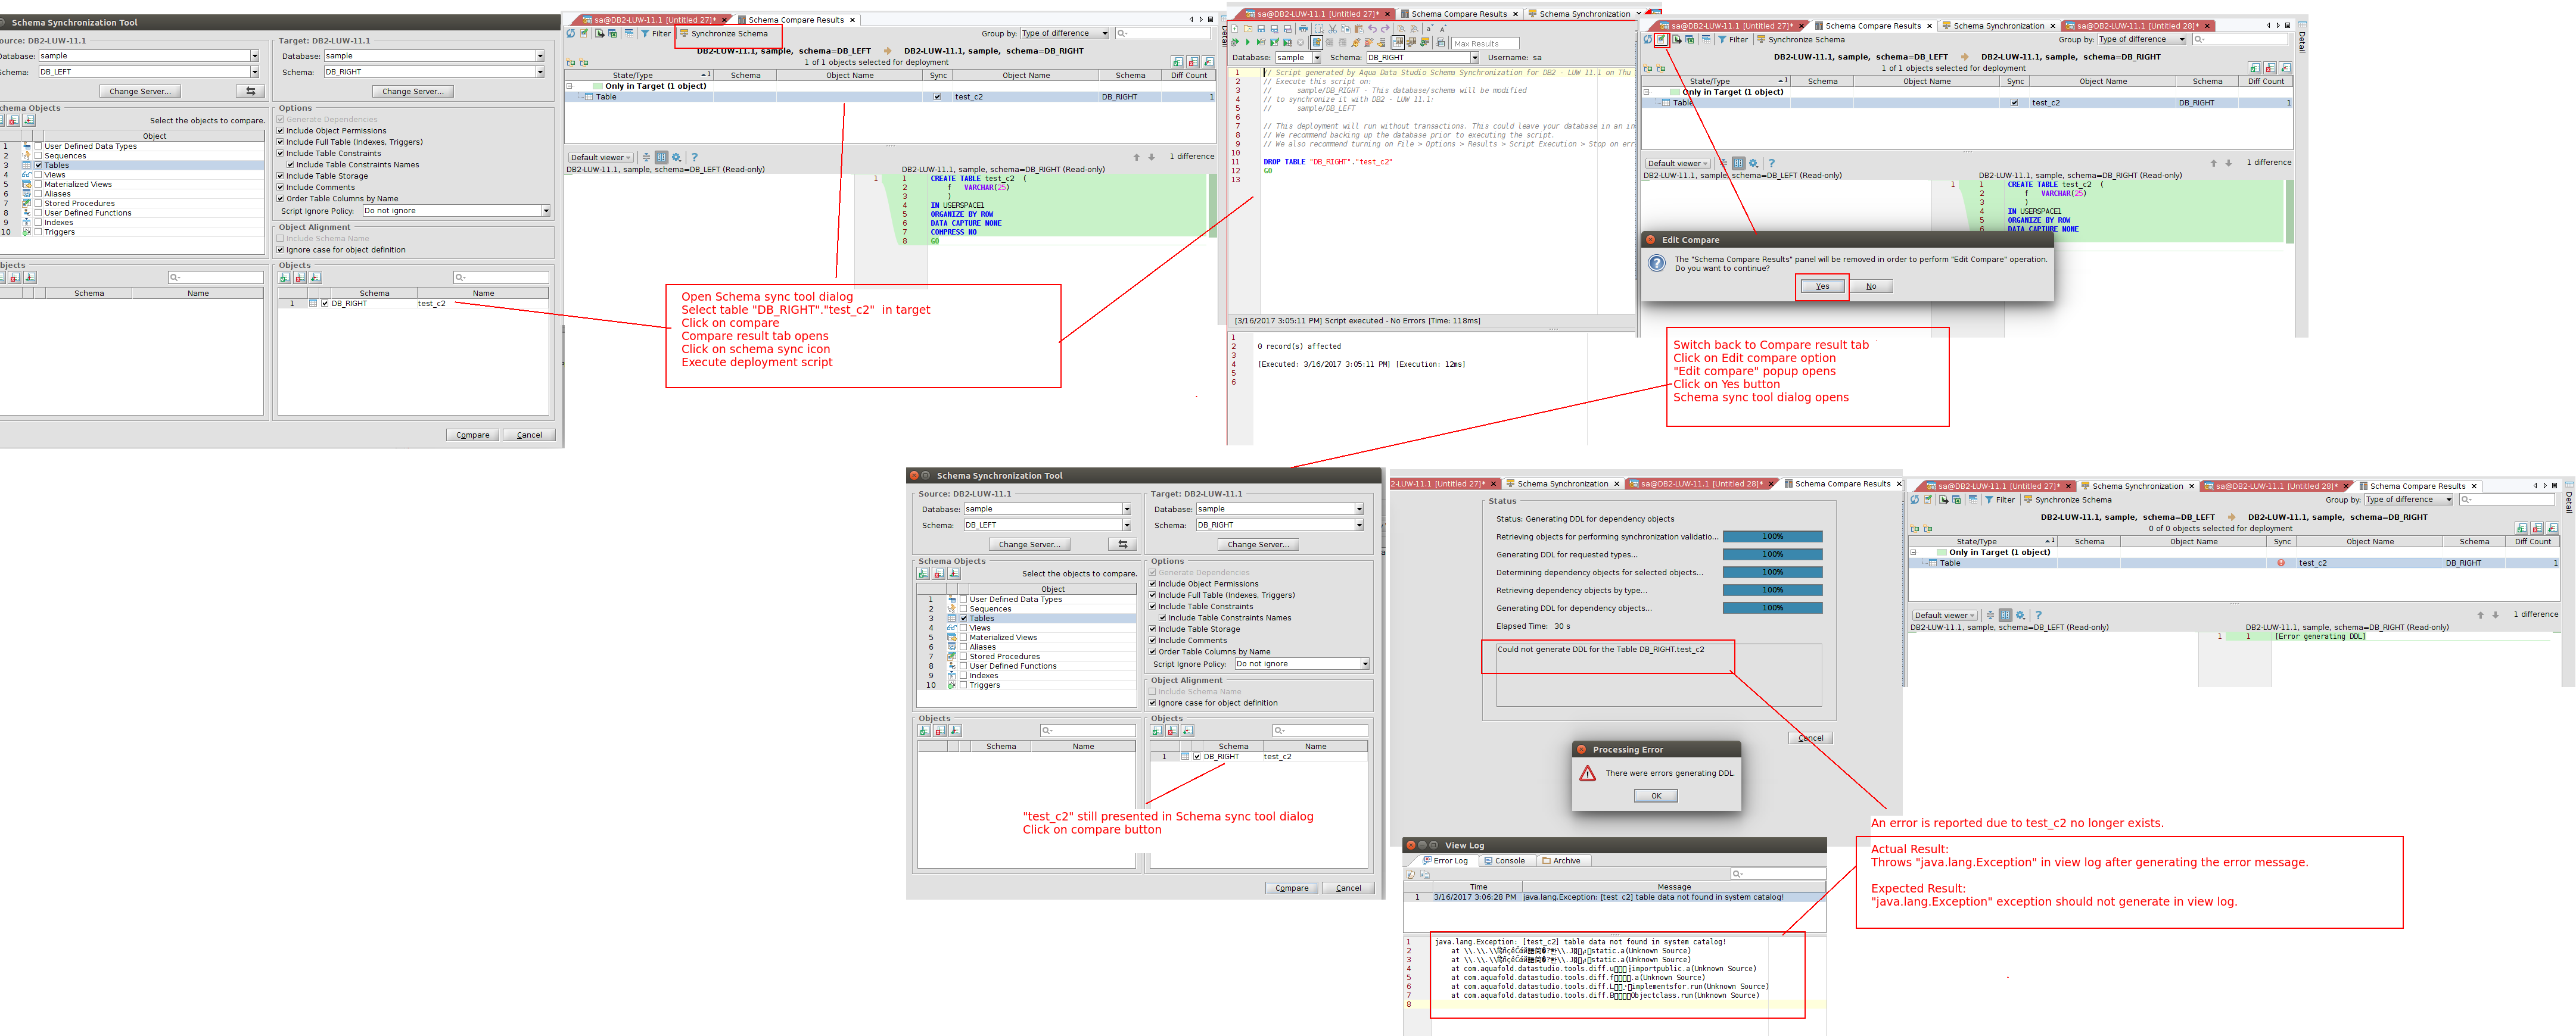Image resolution: width=2576 pixels, height=1036 pixels.
Task: Click the Print icon in query editor toolbar
Action: [x=1304, y=29]
